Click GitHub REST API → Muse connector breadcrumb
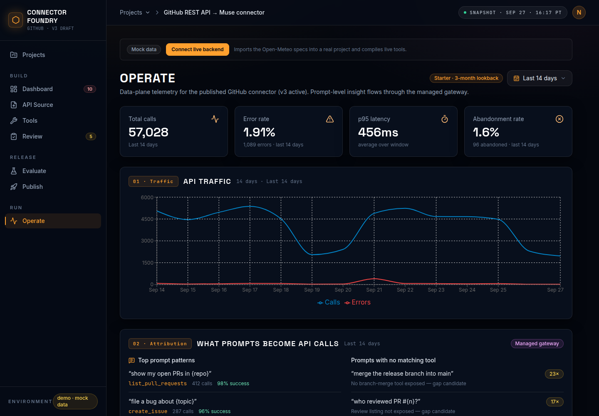Screen dimensions: 599x416 (x=214, y=12)
